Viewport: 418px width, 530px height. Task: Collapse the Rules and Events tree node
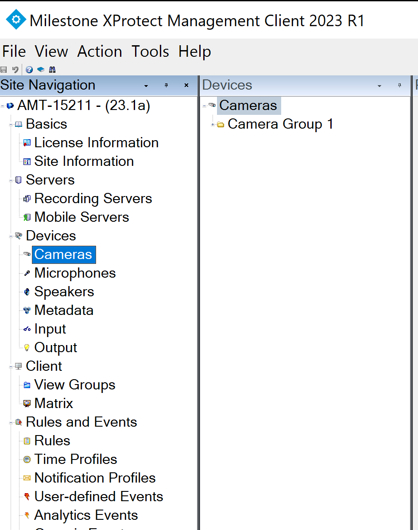[x=10, y=422]
